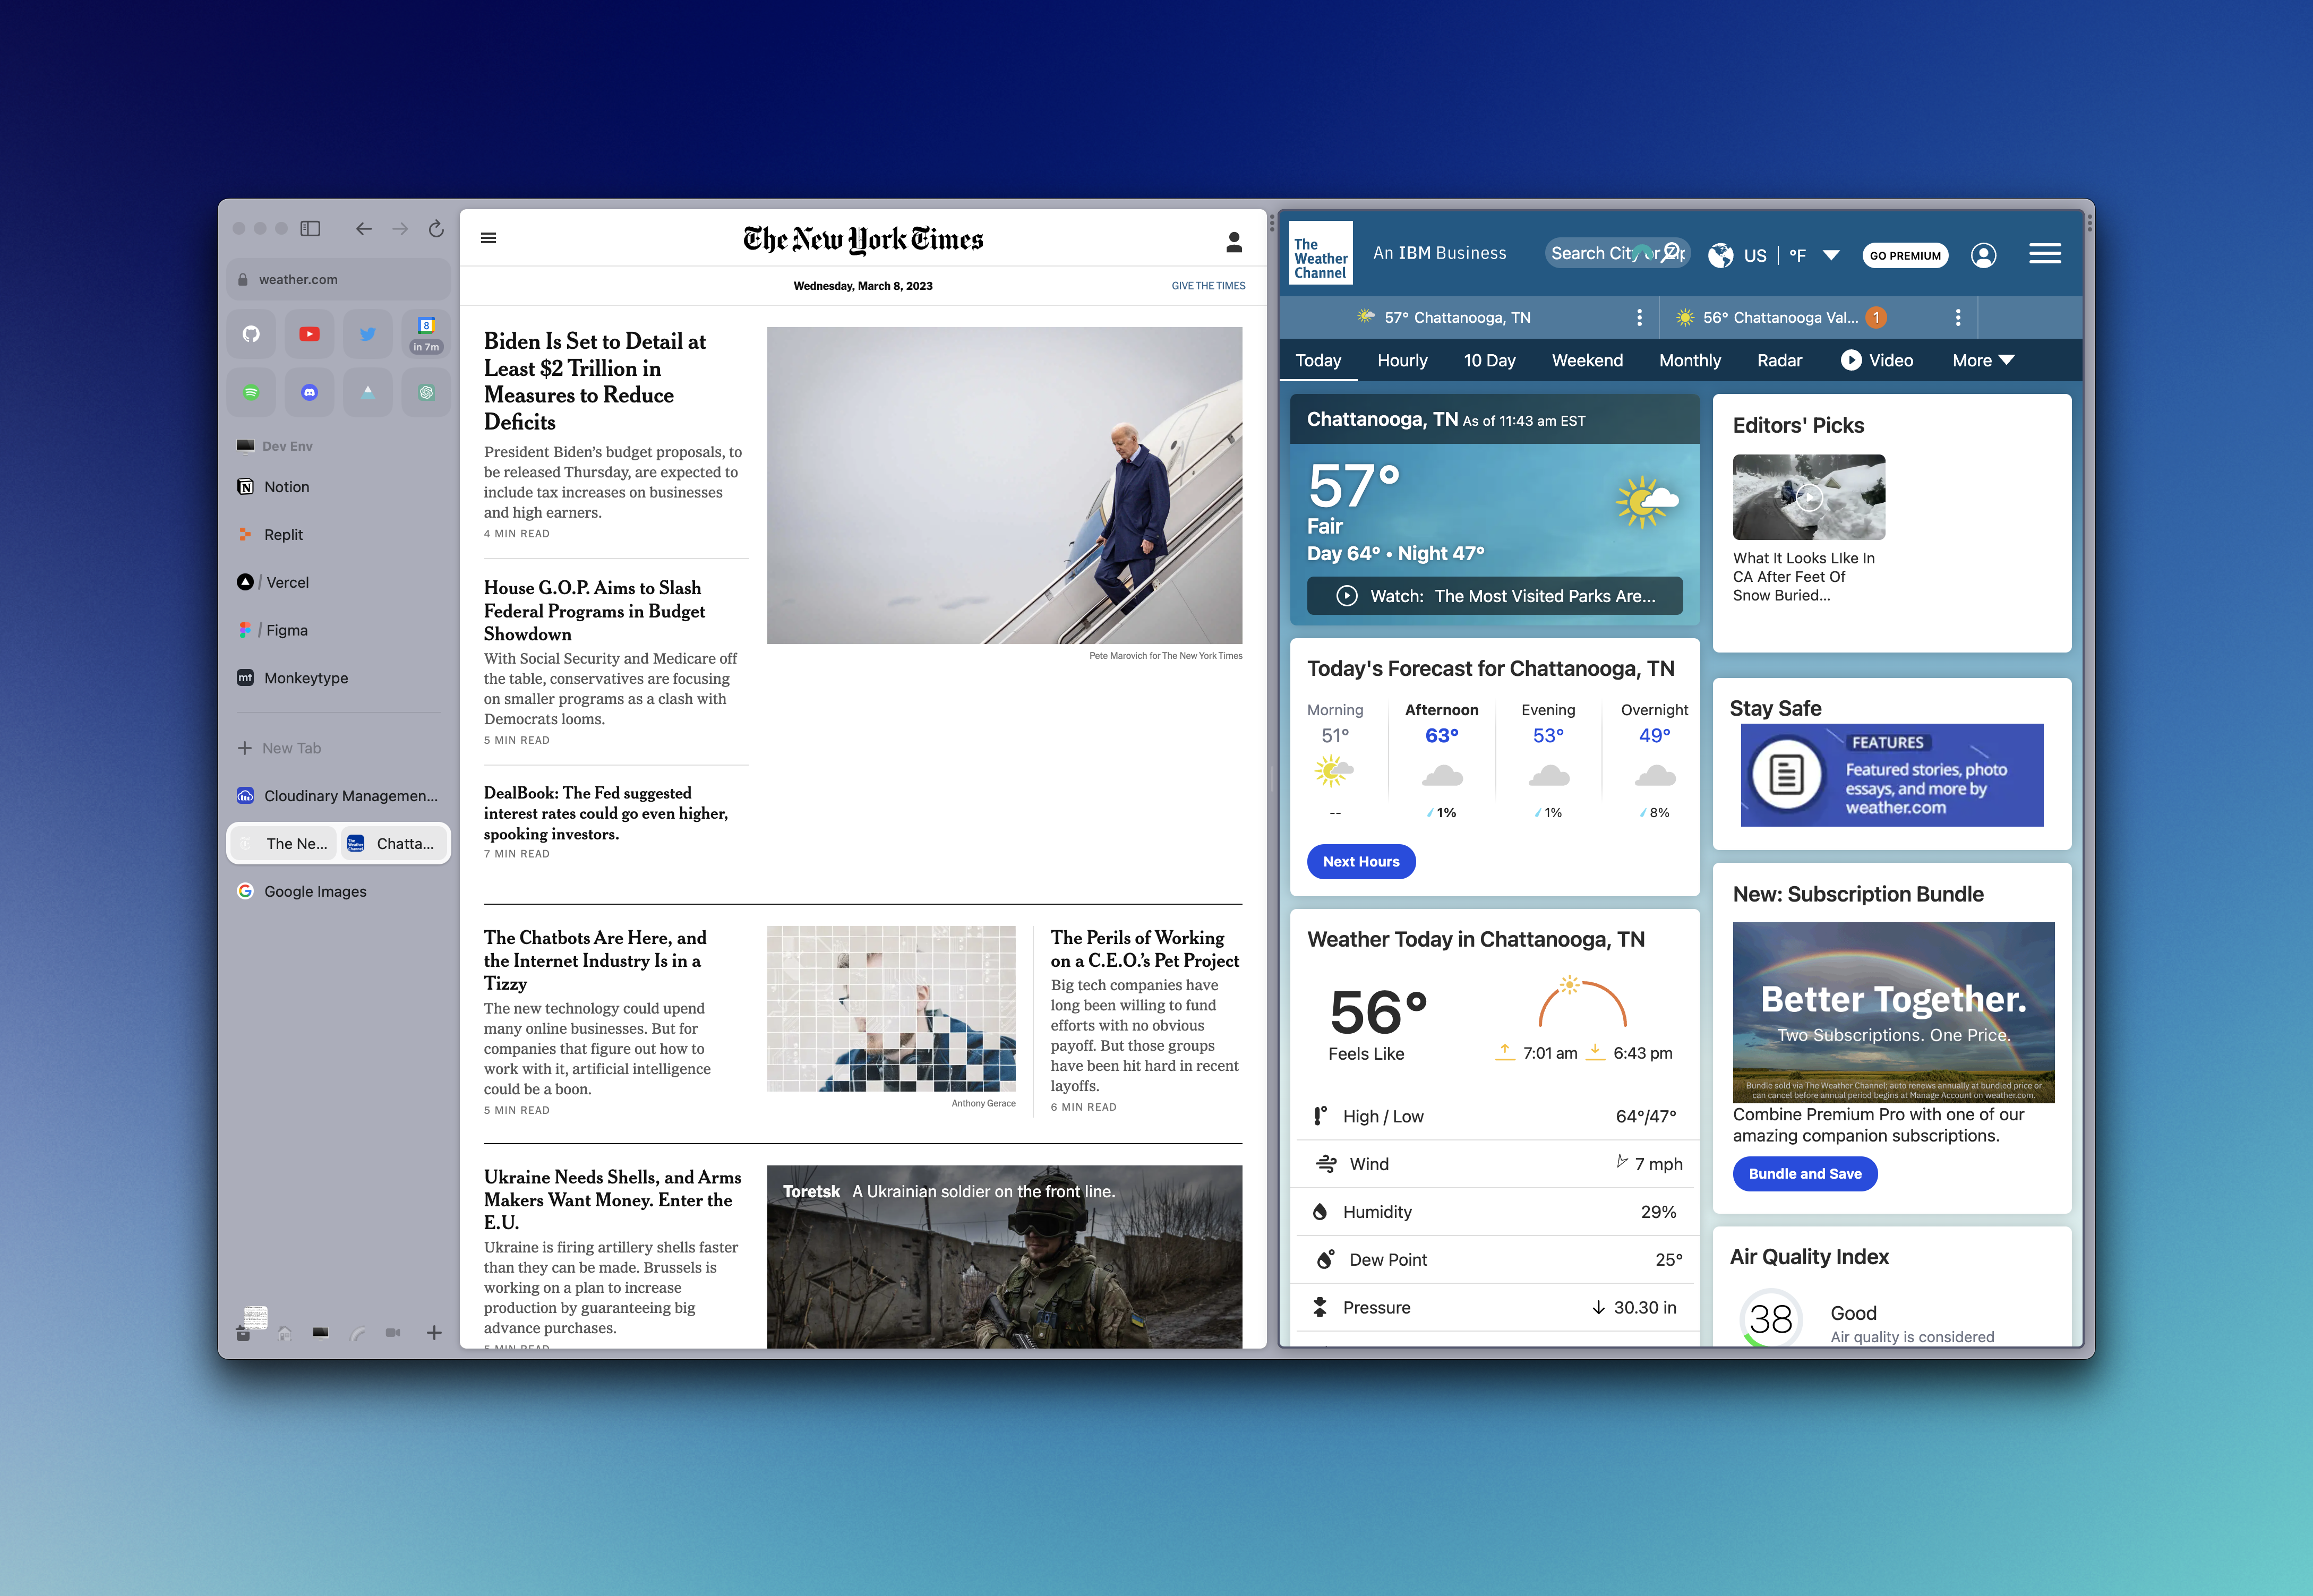Switch to the monitor space icon
The image size is (2313, 1596).
321,1333
